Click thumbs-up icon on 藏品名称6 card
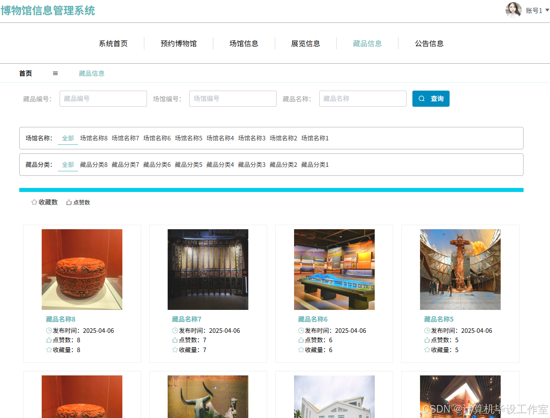Screen dimensions: 550x418 tap(301, 340)
